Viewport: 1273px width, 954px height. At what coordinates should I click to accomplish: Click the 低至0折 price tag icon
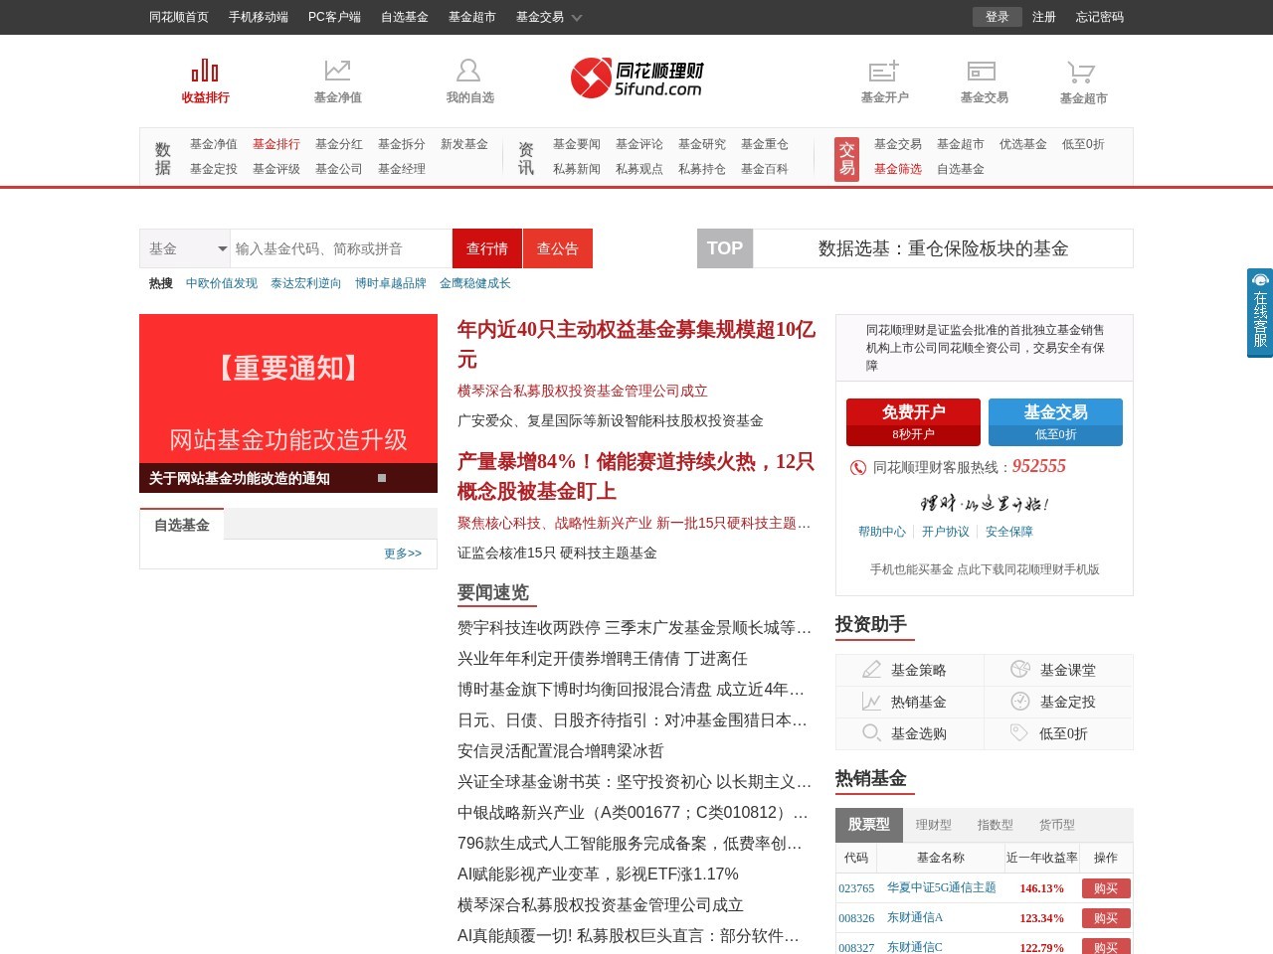pyautogui.click(x=1019, y=733)
